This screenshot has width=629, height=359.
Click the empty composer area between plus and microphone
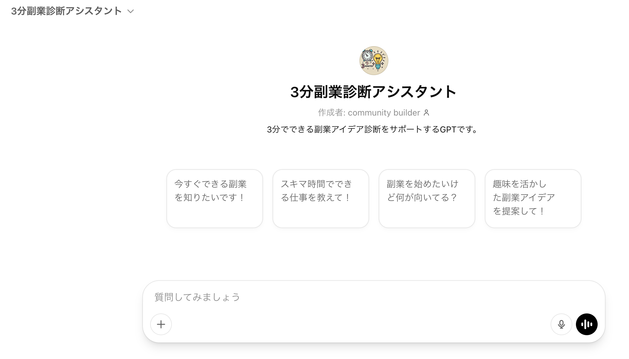pos(361,324)
